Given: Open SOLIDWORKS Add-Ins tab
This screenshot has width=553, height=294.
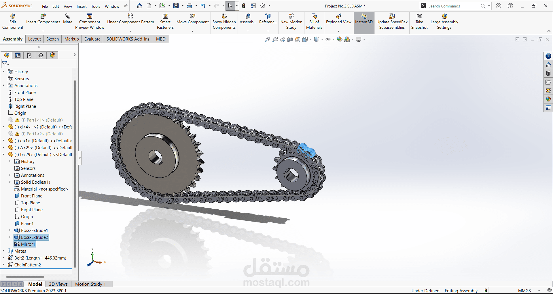Looking at the screenshot, I should pos(128,39).
